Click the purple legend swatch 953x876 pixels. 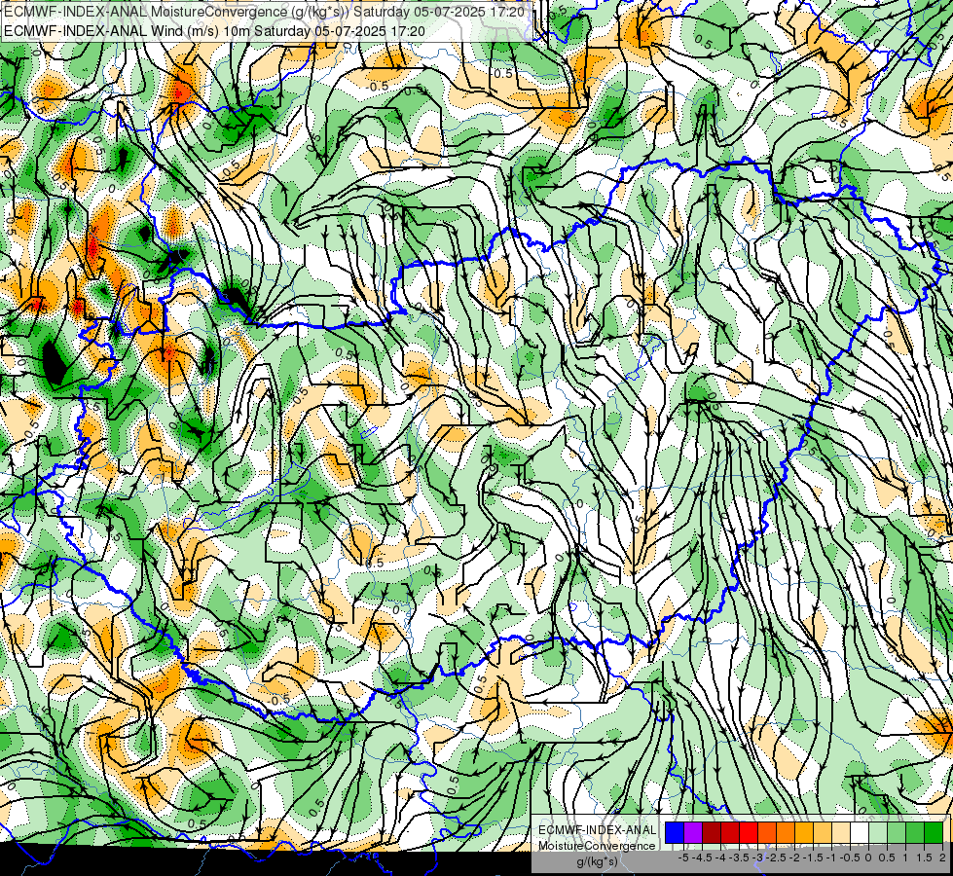693,832
